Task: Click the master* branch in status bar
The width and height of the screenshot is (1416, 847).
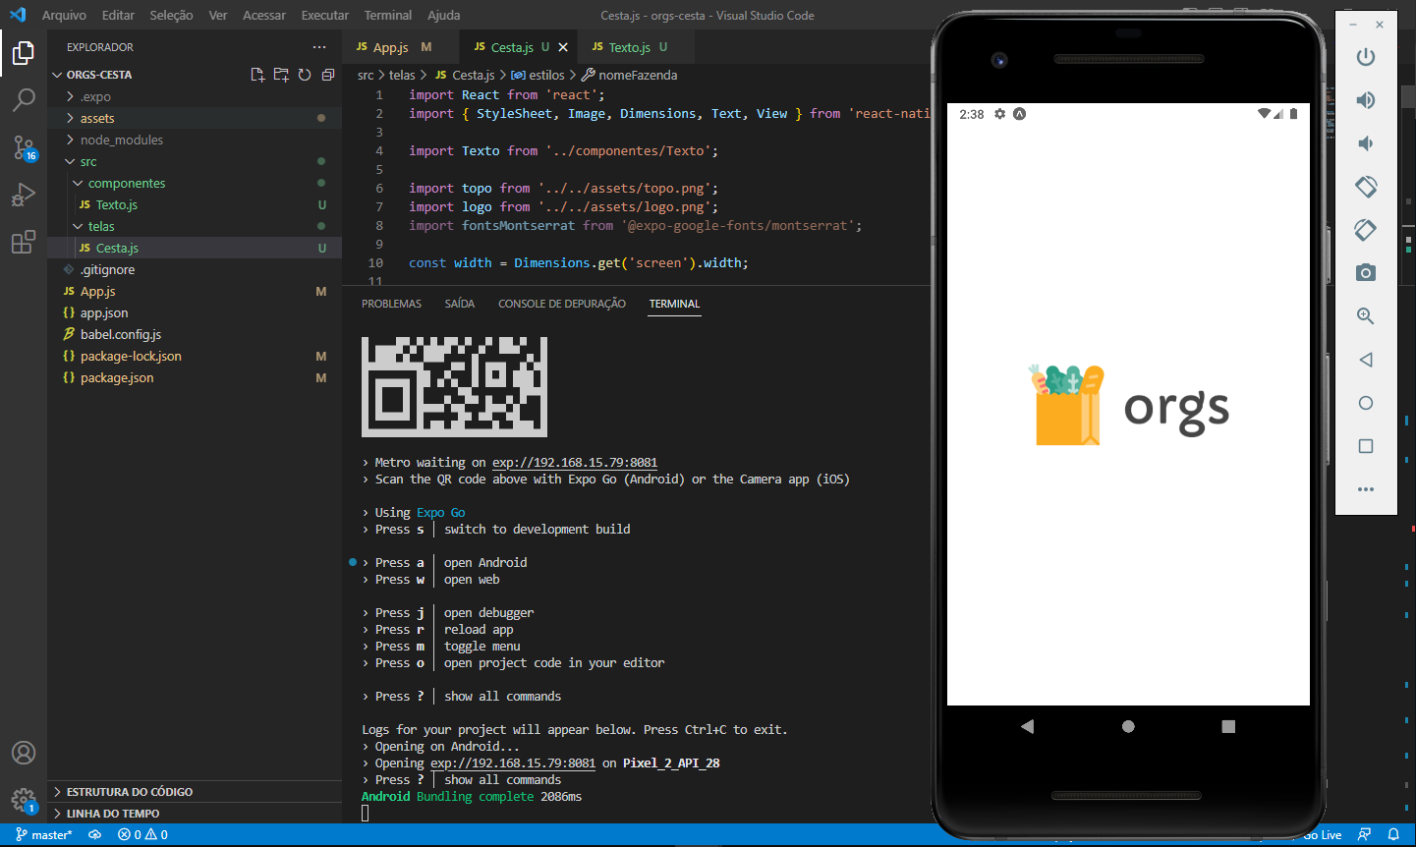Action: click(44, 835)
